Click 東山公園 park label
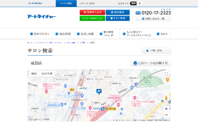Screen dimensions: 198x124 (x=147, y=78)
